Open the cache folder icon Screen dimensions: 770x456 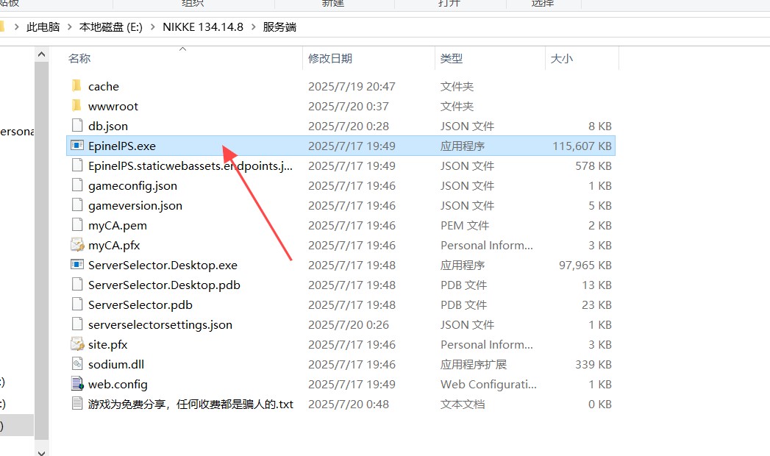[76, 86]
